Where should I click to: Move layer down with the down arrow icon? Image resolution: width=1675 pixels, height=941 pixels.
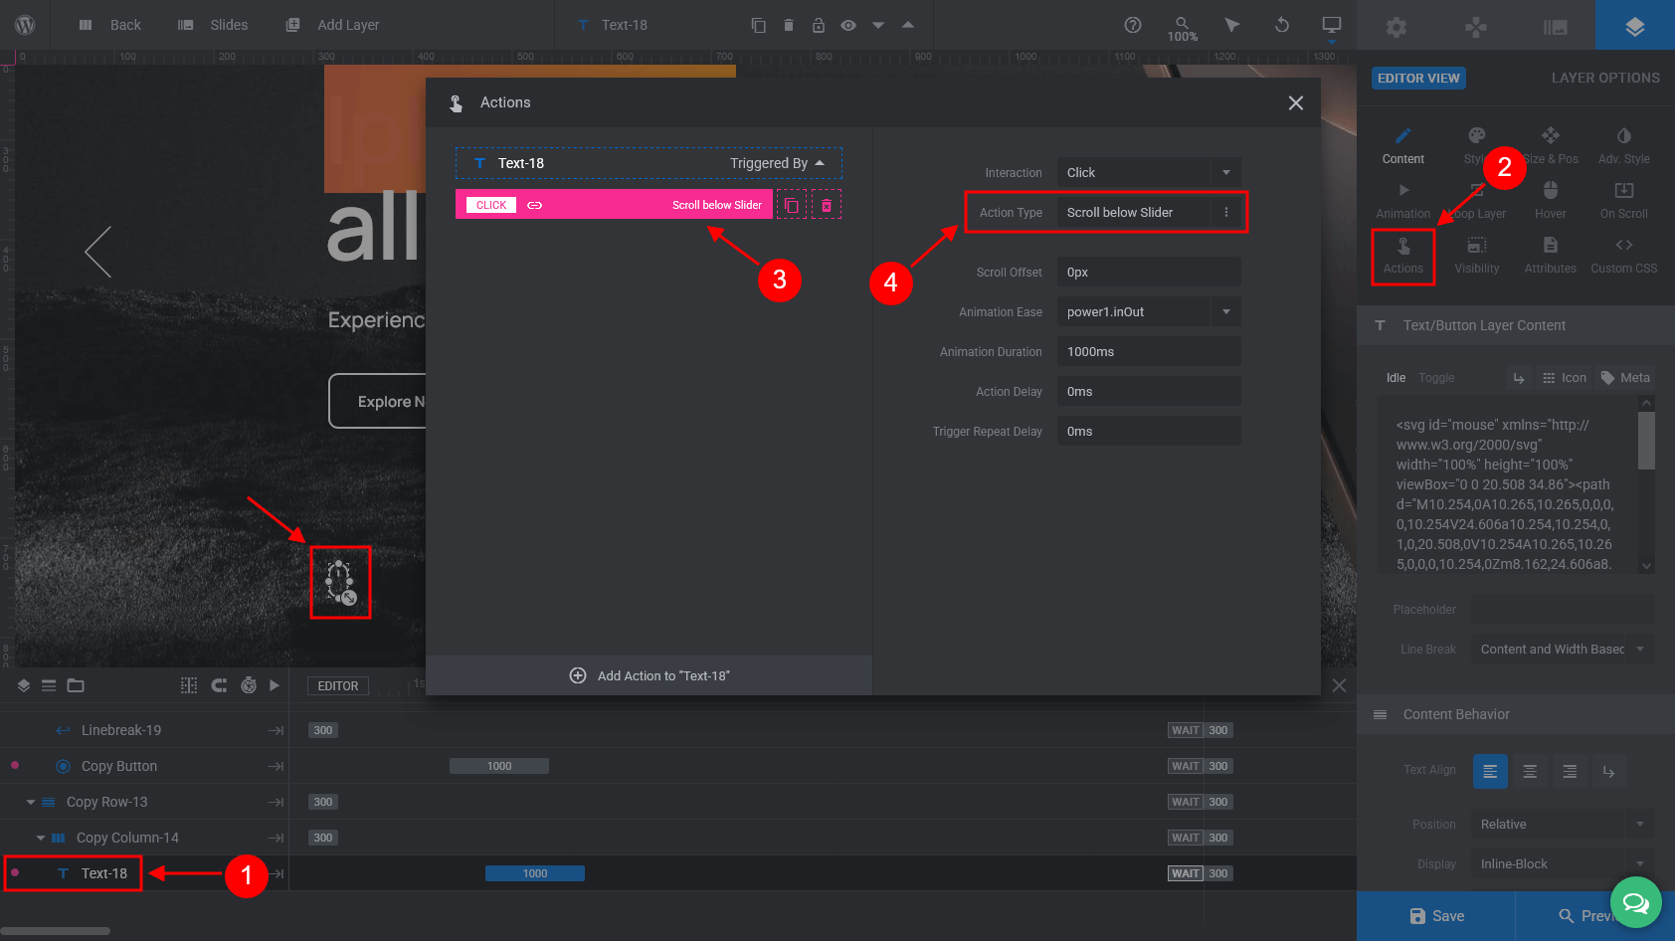click(x=878, y=26)
